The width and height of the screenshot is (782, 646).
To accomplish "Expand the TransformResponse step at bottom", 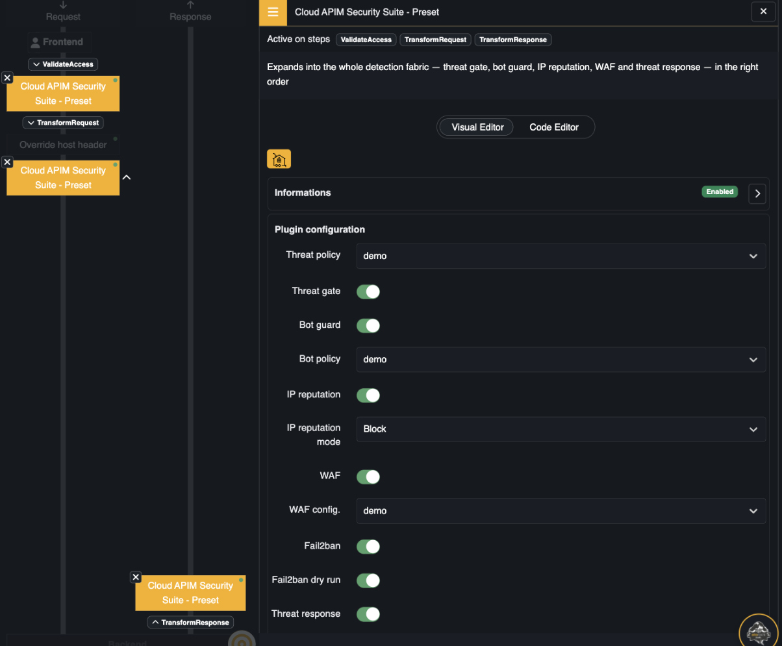I will click(x=190, y=623).
